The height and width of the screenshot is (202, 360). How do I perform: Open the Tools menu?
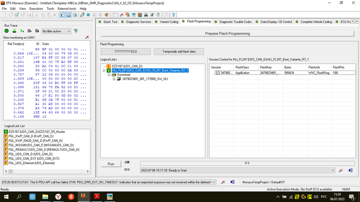pos(50,9)
